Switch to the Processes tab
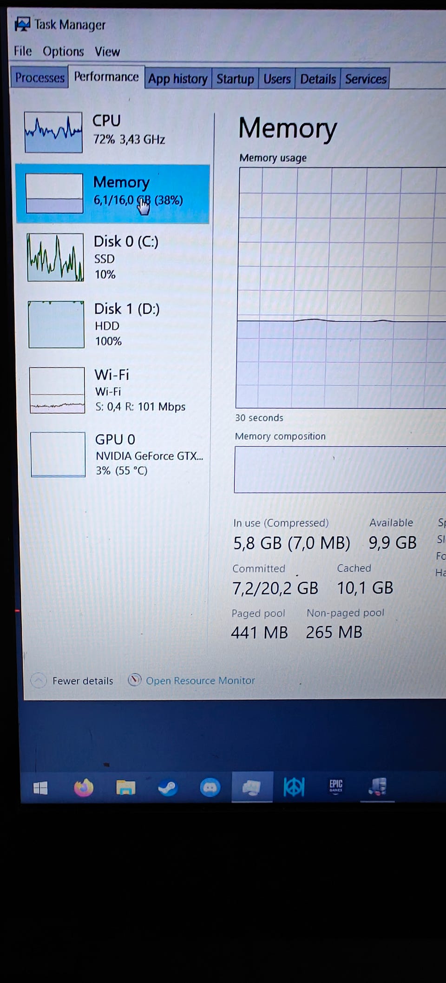 [x=39, y=78]
